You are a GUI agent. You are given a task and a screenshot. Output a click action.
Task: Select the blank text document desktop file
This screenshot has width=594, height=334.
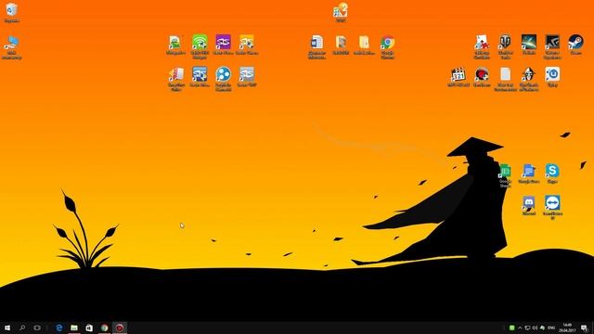click(505, 79)
